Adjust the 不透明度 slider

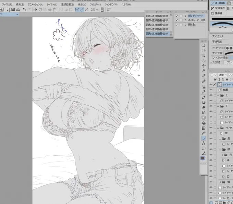coord(223,44)
